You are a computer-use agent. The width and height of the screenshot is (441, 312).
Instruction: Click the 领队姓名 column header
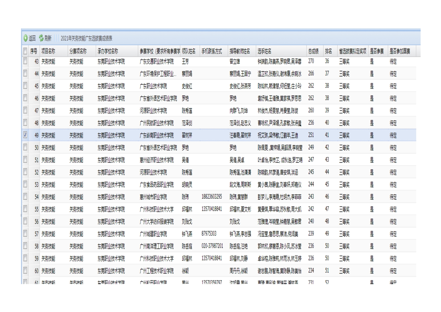pyautogui.click(x=189, y=51)
